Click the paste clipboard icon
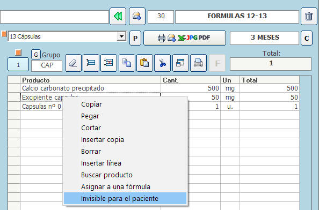This screenshot has width=319, height=210. tap(144, 63)
